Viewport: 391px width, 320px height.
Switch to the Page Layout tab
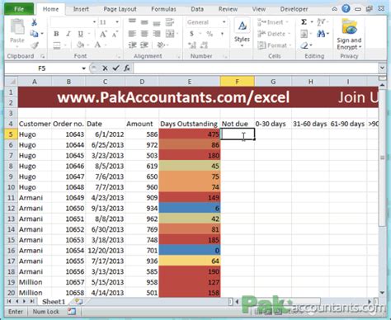coord(120,9)
